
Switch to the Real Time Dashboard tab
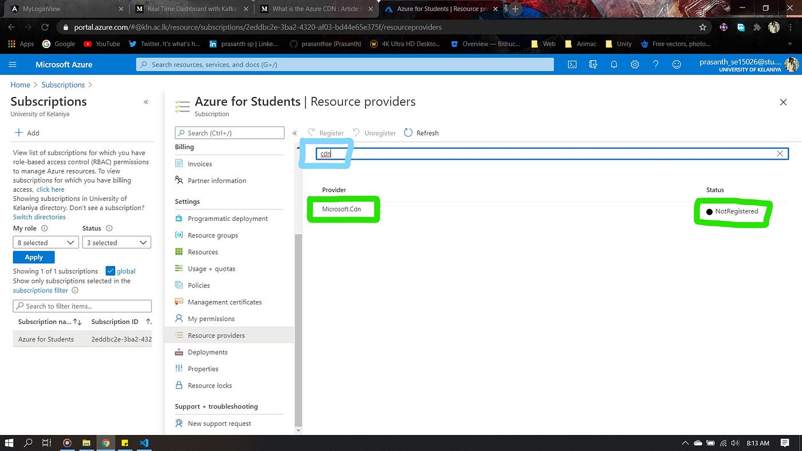tap(192, 9)
